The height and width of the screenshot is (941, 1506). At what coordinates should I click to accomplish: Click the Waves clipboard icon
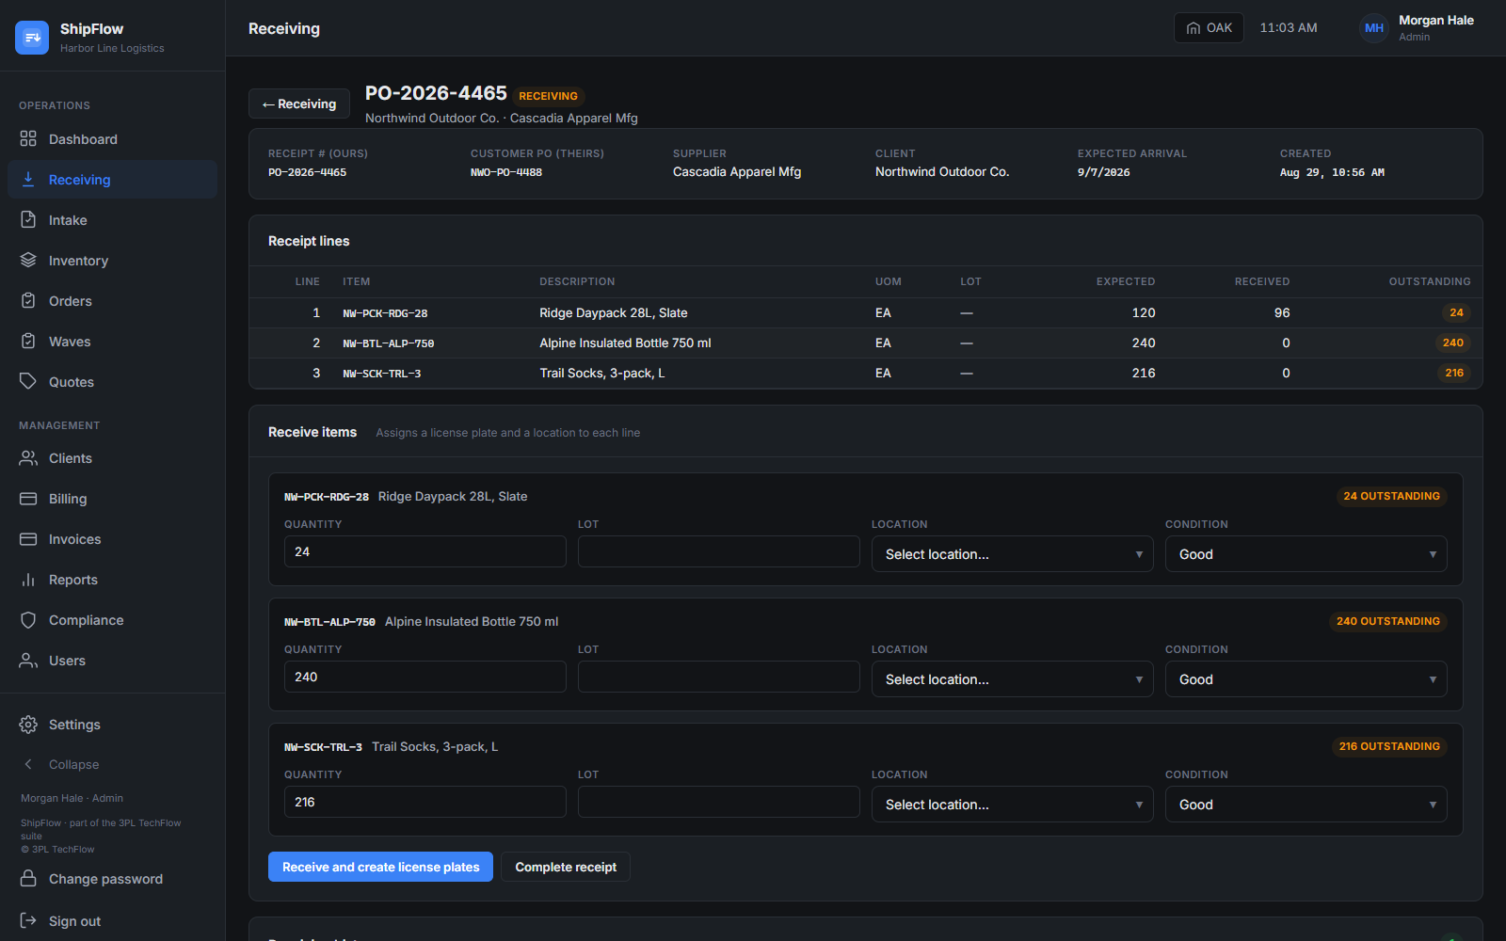(28, 342)
